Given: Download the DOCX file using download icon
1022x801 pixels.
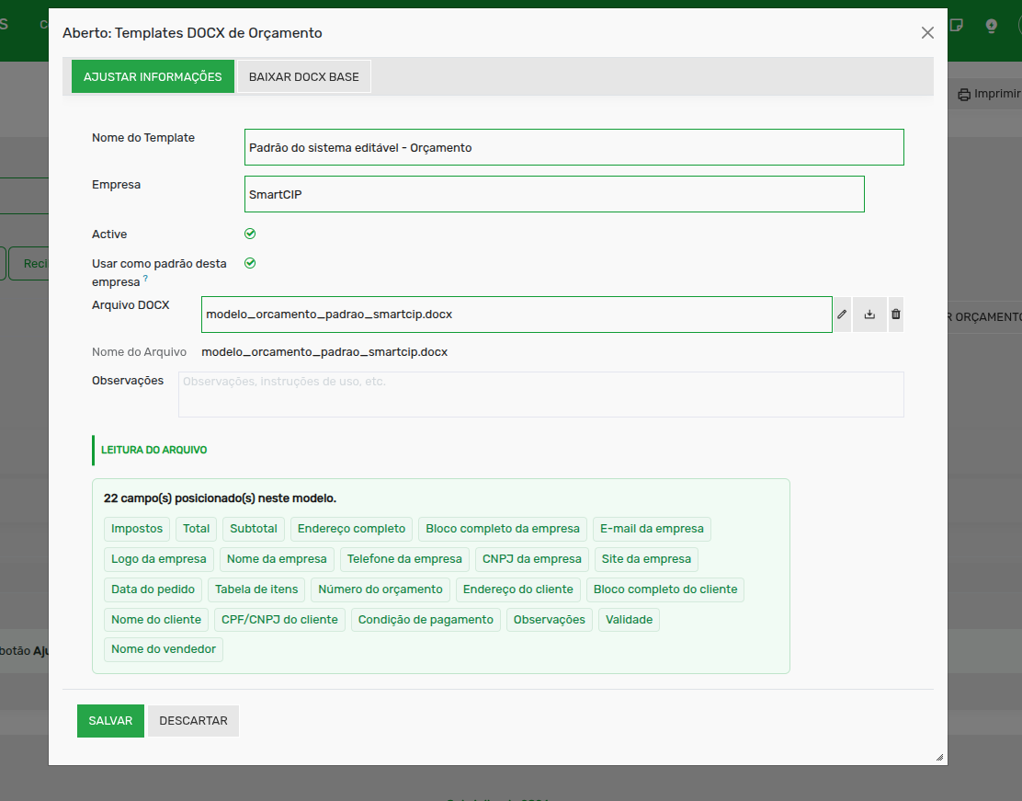Looking at the screenshot, I should (x=869, y=315).
